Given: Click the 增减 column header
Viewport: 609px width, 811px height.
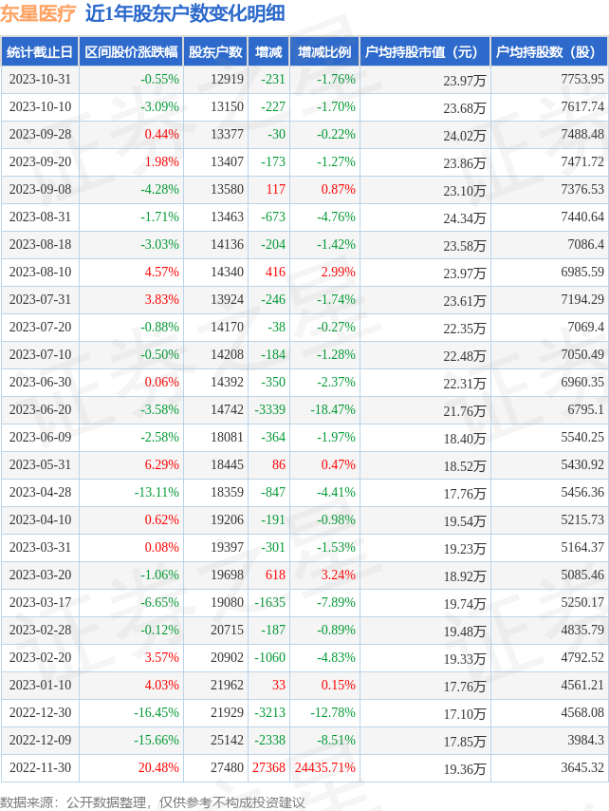Looking at the screenshot, I should 268,51.
